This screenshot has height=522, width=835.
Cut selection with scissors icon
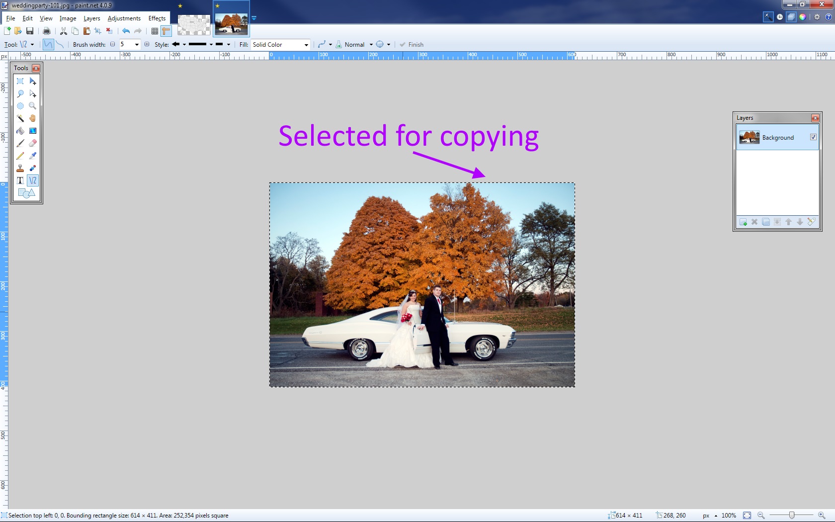point(64,31)
